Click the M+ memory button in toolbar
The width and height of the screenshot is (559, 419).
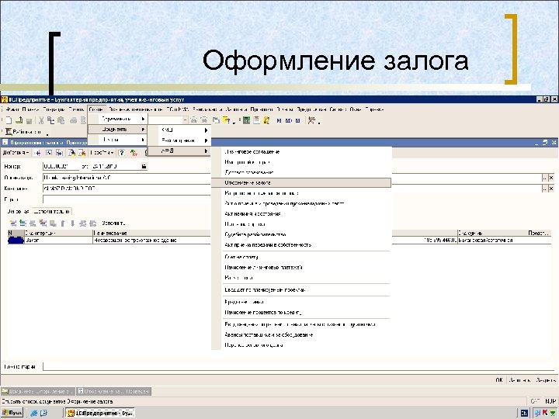pyautogui.click(x=288, y=121)
